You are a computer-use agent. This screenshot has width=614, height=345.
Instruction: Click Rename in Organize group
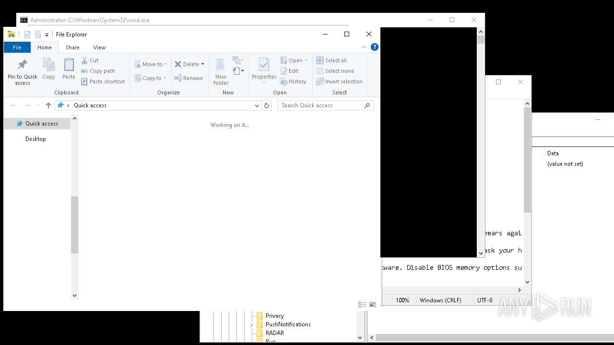(189, 78)
